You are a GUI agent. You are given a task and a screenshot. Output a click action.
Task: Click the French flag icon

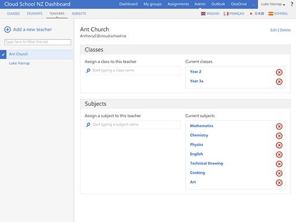226,14
